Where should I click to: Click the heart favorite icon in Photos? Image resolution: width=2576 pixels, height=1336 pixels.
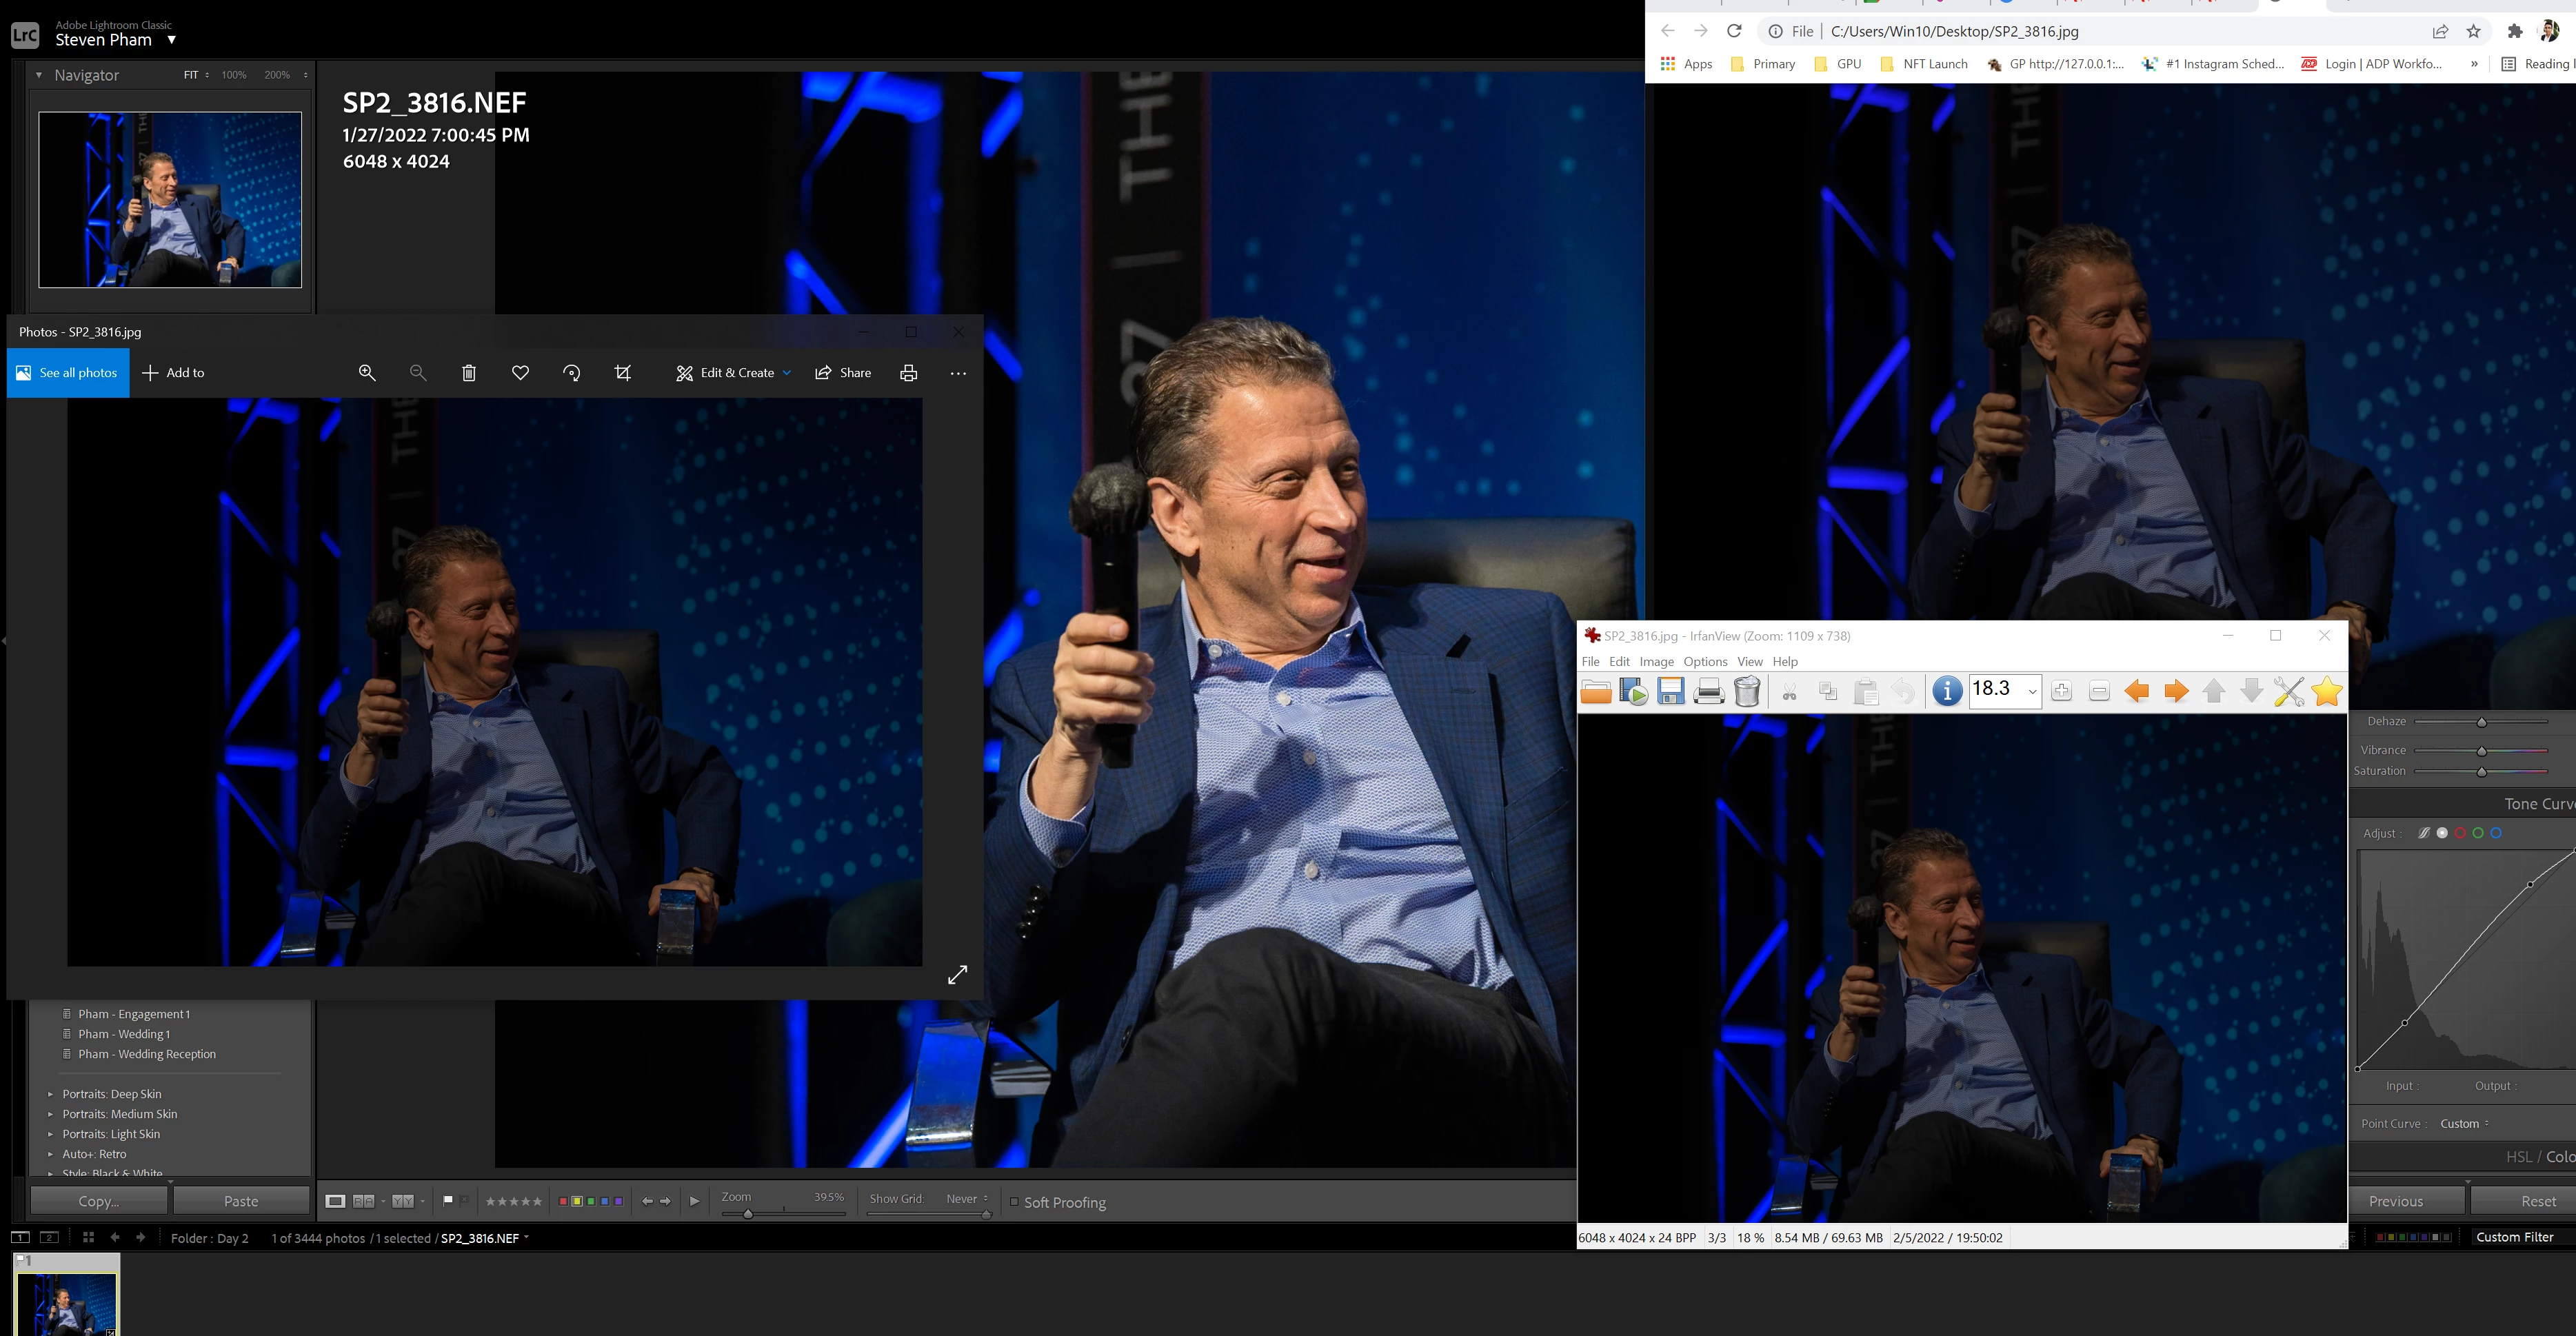[520, 373]
